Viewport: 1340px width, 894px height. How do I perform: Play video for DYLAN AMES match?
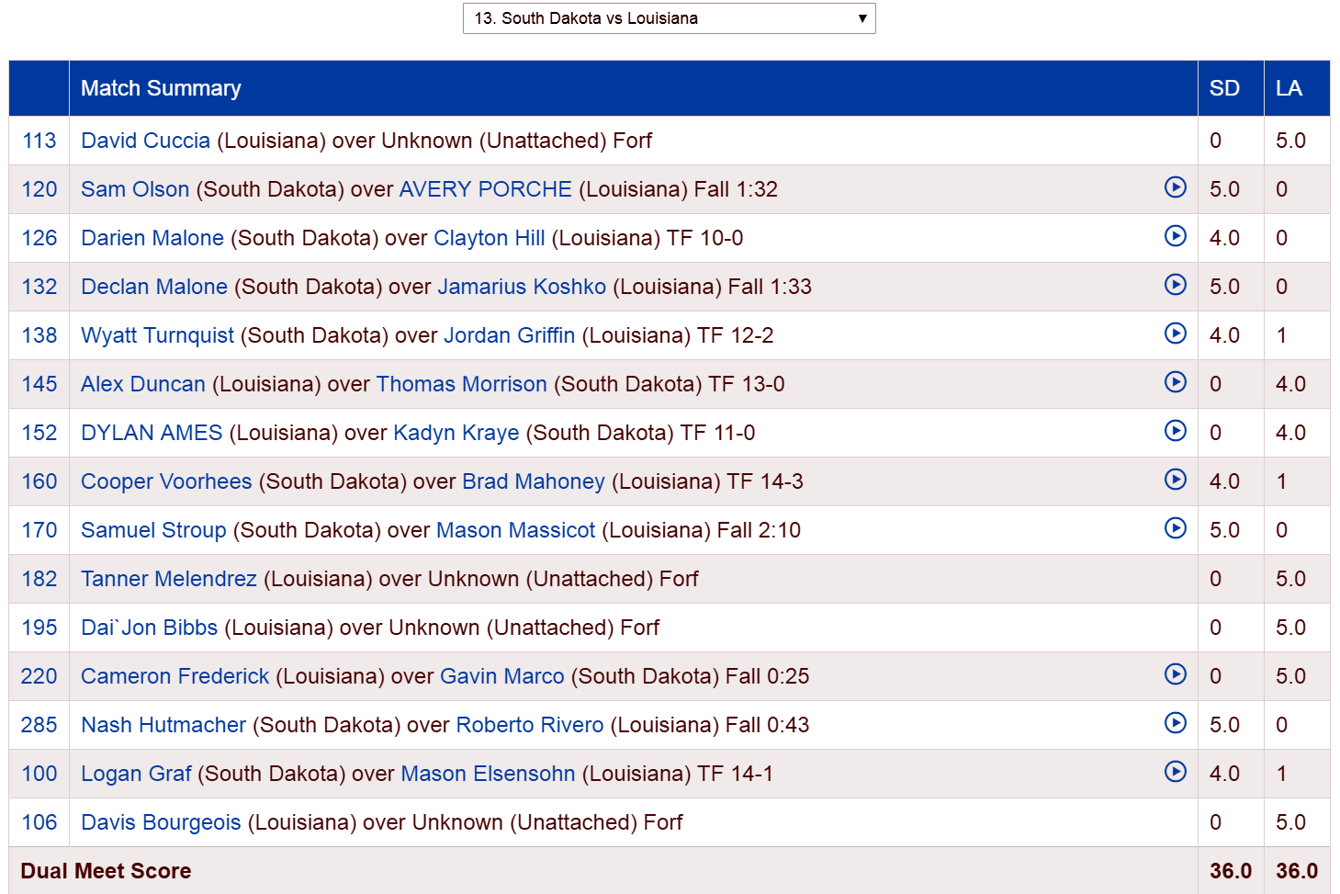click(x=1175, y=431)
